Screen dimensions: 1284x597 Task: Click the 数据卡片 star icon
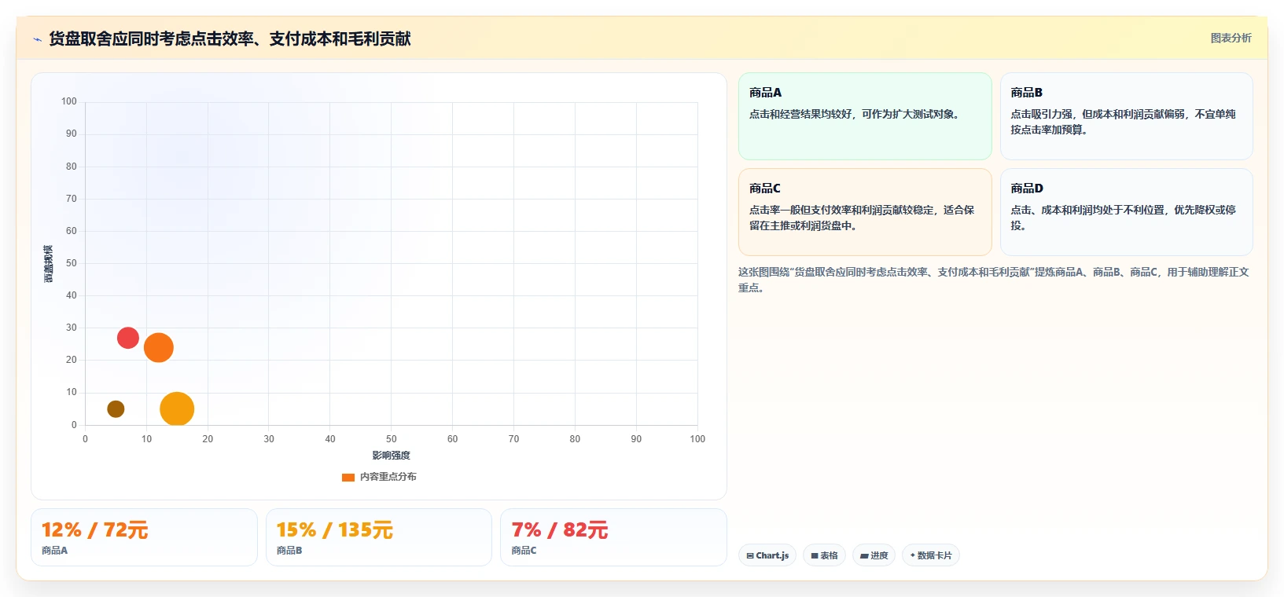coord(913,555)
